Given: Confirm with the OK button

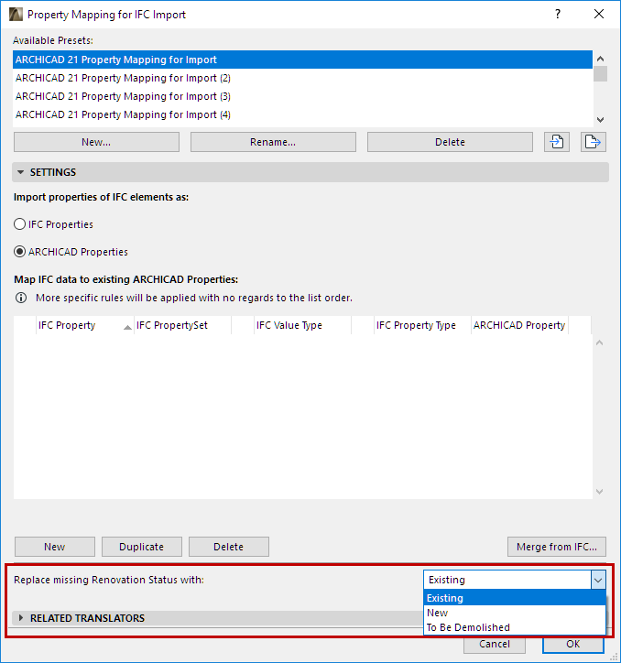Looking at the screenshot, I should click(x=573, y=644).
